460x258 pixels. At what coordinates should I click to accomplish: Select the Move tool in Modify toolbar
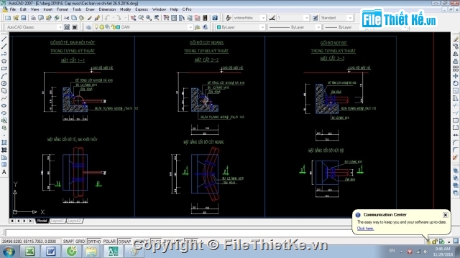pos(456,76)
